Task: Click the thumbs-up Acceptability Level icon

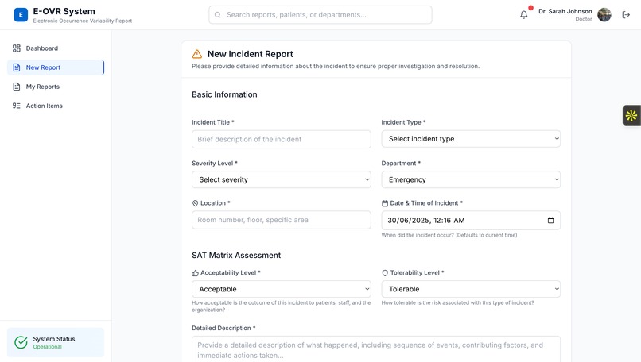Action: tap(195, 273)
